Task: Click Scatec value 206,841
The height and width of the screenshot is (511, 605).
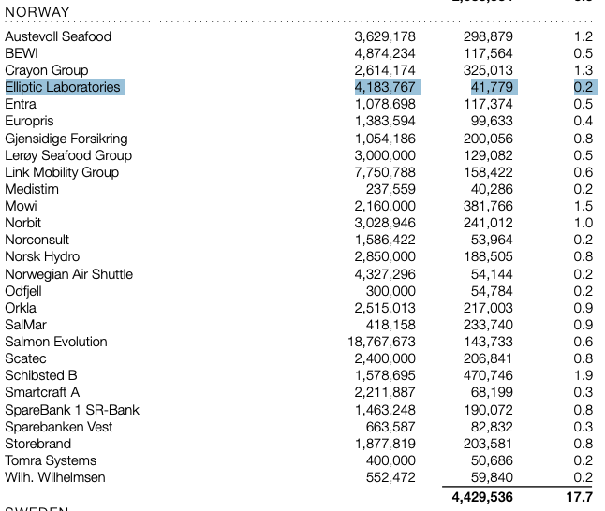Action: click(488, 358)
